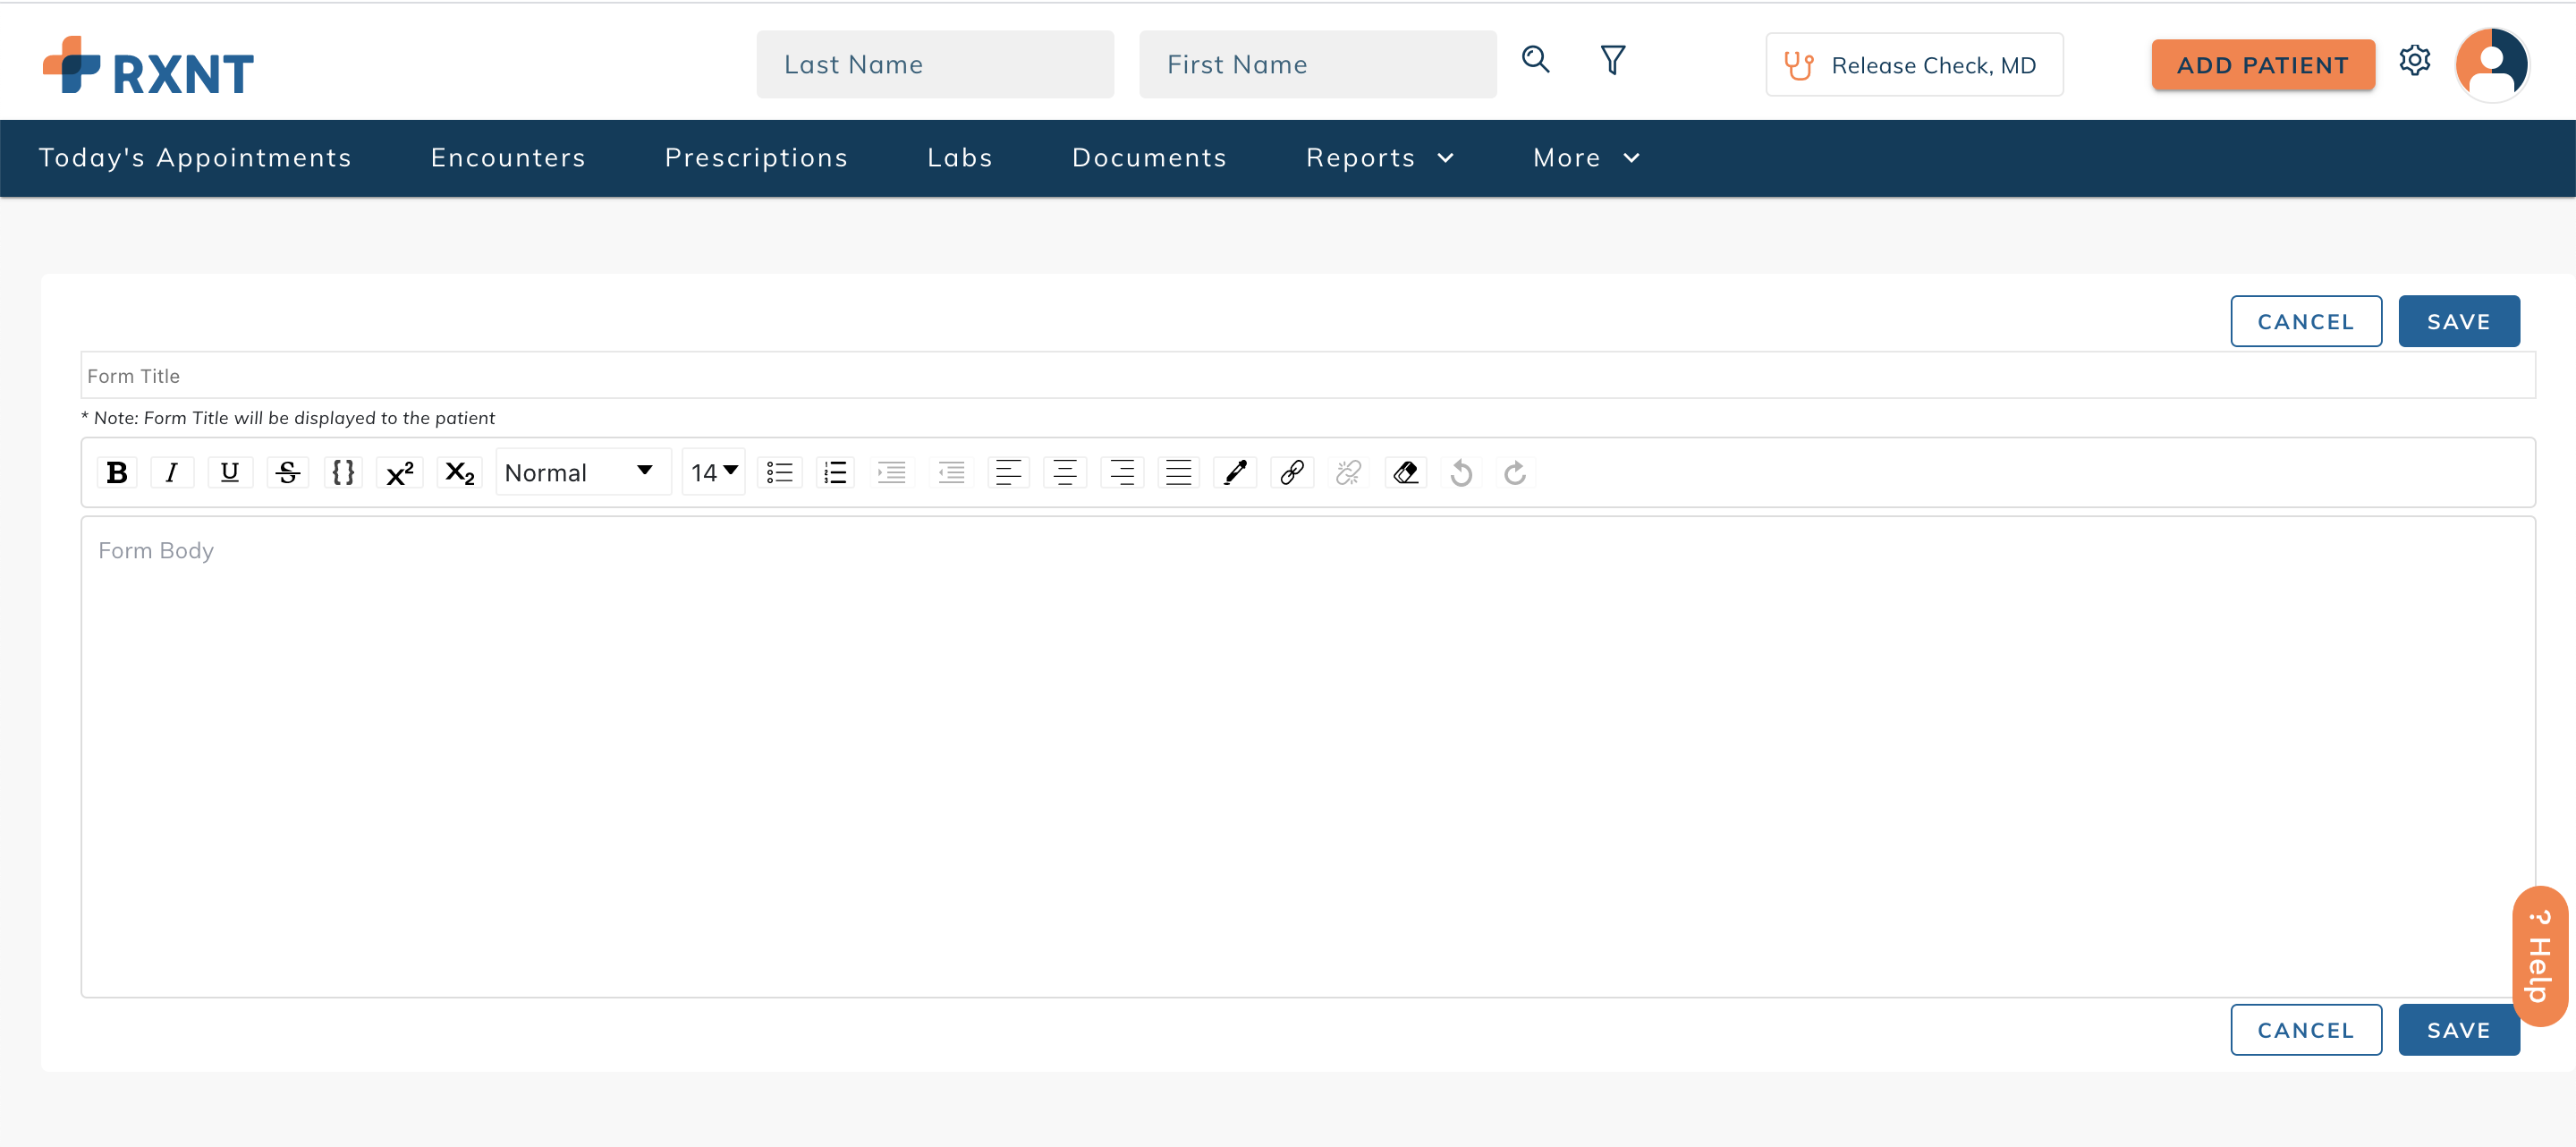Click the top SAVE button
Image resolution: width=2576 pixels, height=1147 pixels.
click(x=2458, y=321)
